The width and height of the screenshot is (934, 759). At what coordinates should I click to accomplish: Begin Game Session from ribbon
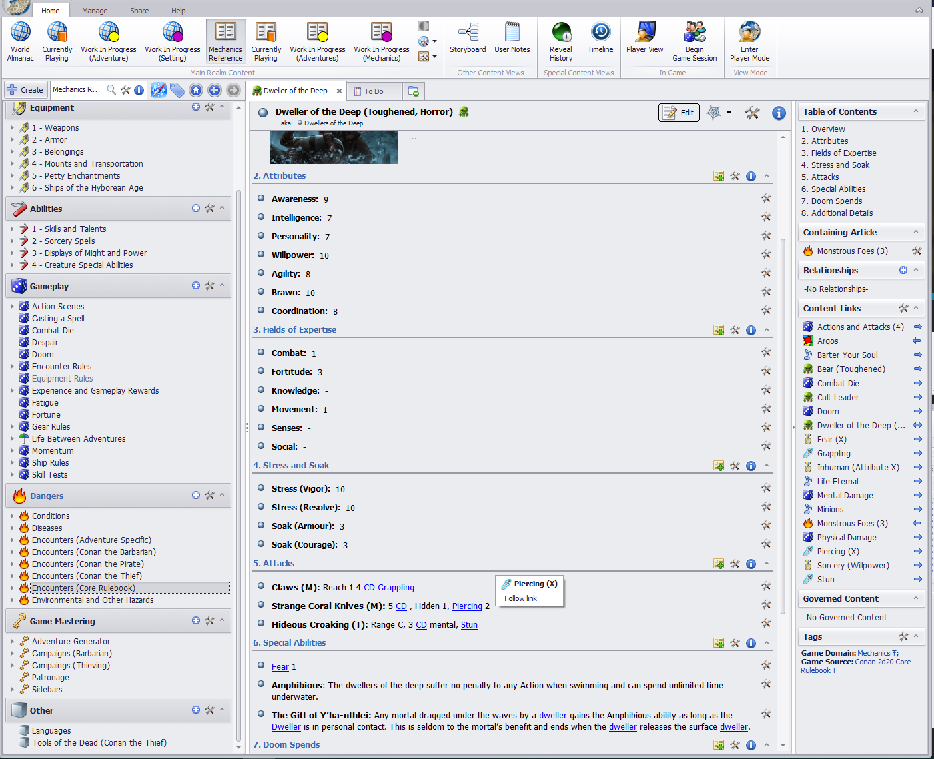coord(694,41)
